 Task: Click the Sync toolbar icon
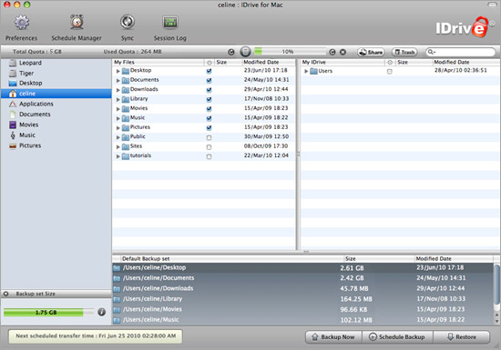point(128,22)
